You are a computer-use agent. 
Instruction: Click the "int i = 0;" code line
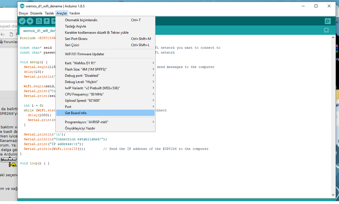(33, 106)
